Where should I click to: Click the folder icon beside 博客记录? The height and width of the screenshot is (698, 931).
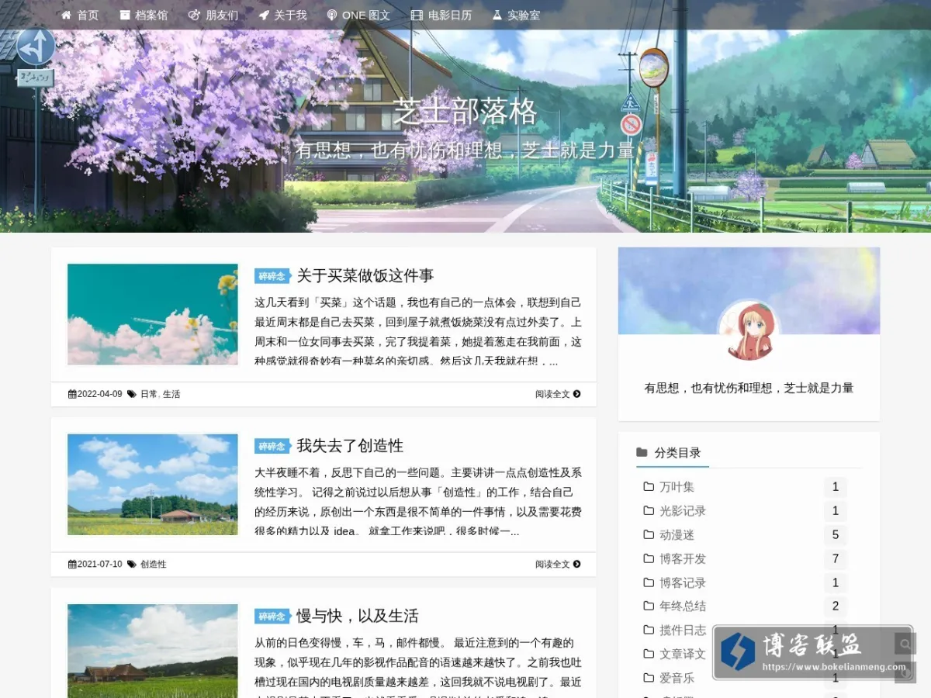pyautogui.click(x=649, y=582)
